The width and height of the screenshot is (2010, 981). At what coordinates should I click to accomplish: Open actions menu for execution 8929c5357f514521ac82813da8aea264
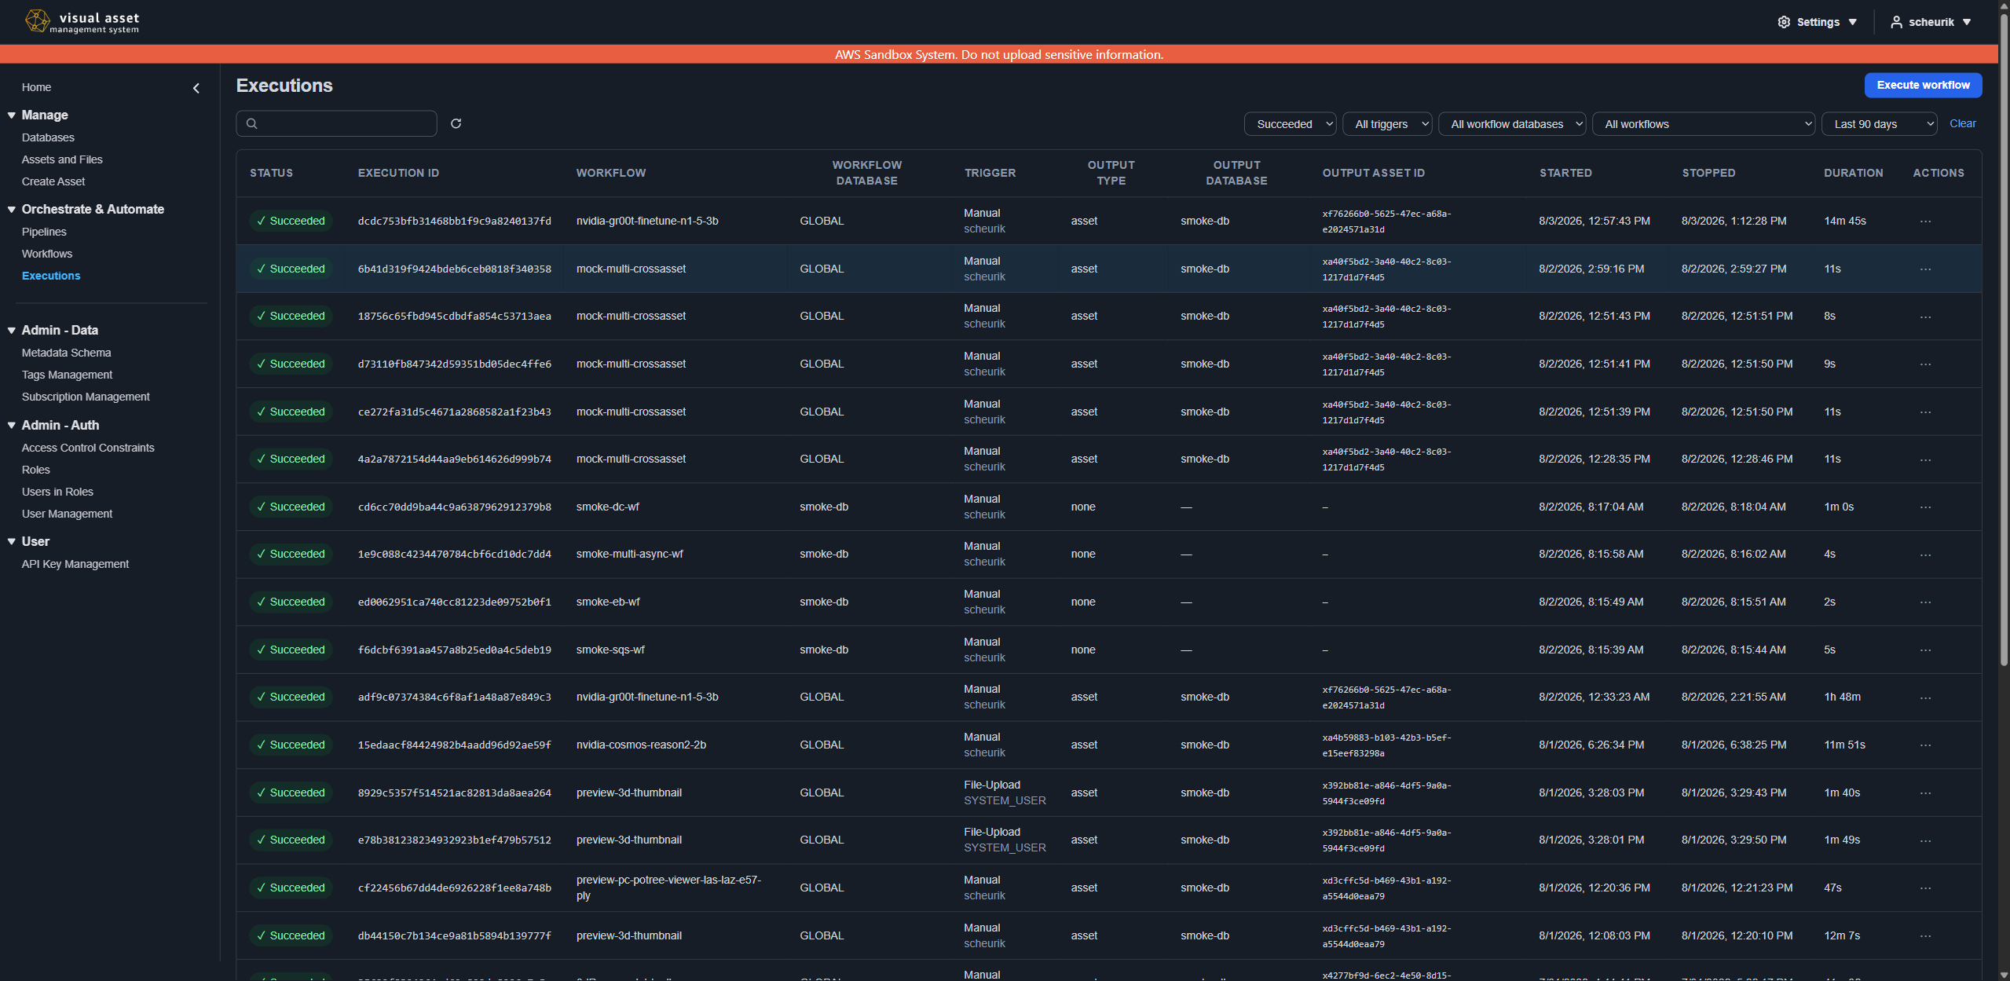click(1925, 793)
